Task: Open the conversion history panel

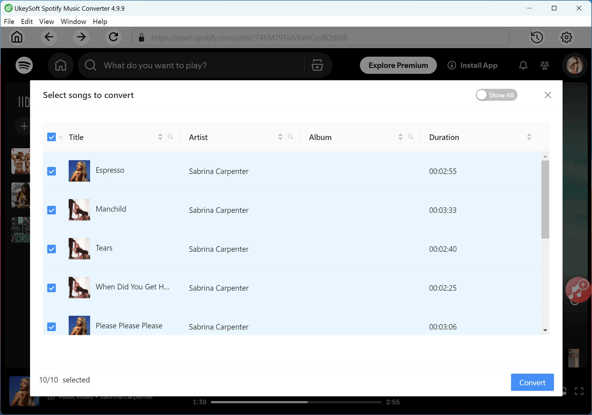Action: coord(537,37)
